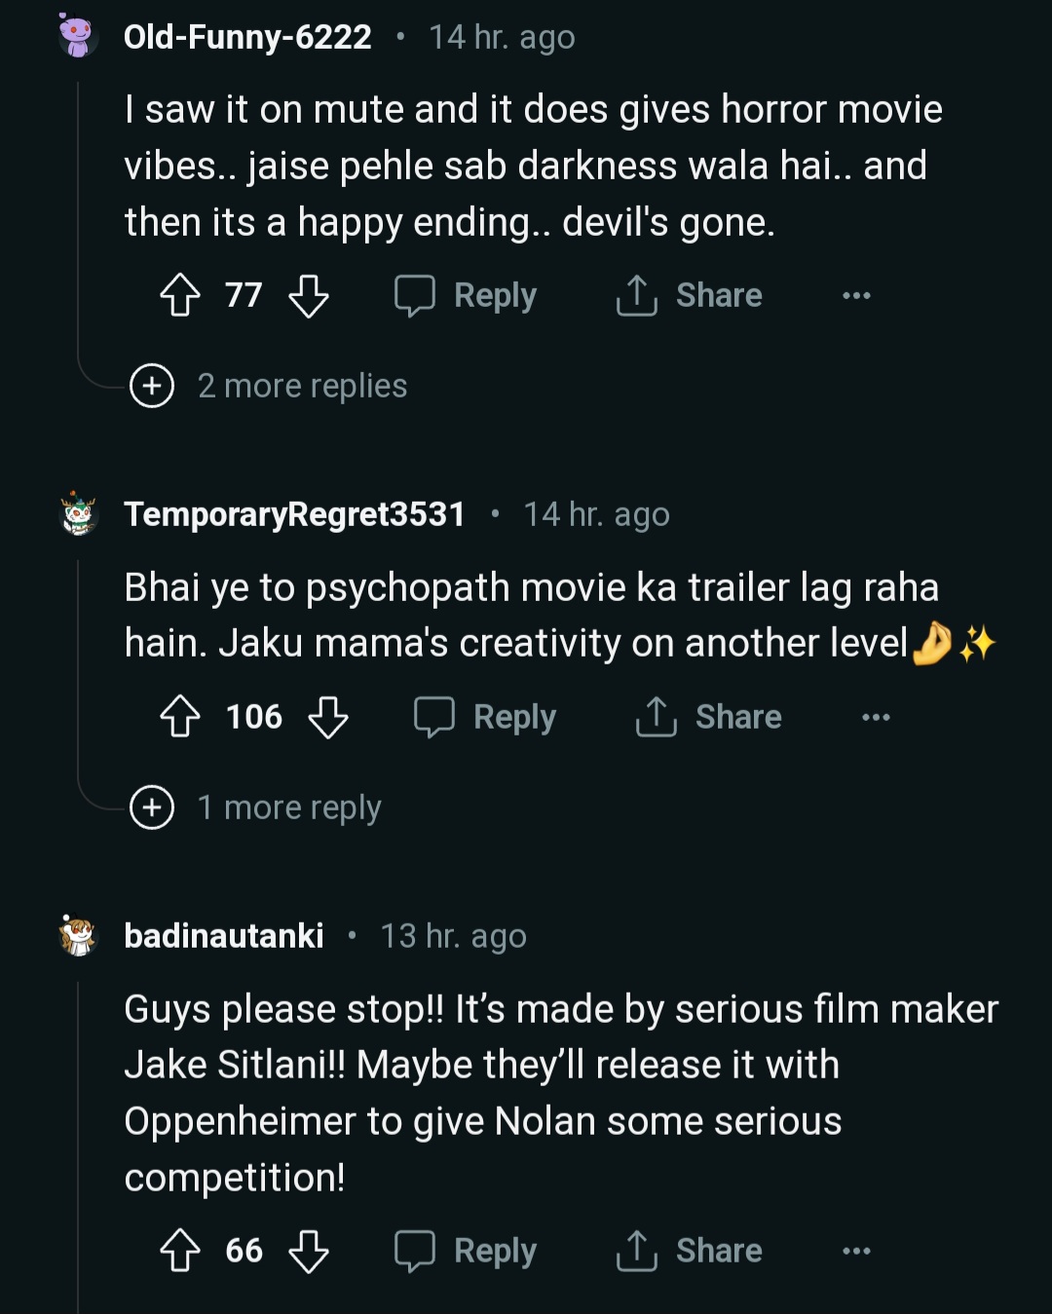Upvote TemporaryRegret3531's psychopath movie comment

coord(180,717)
